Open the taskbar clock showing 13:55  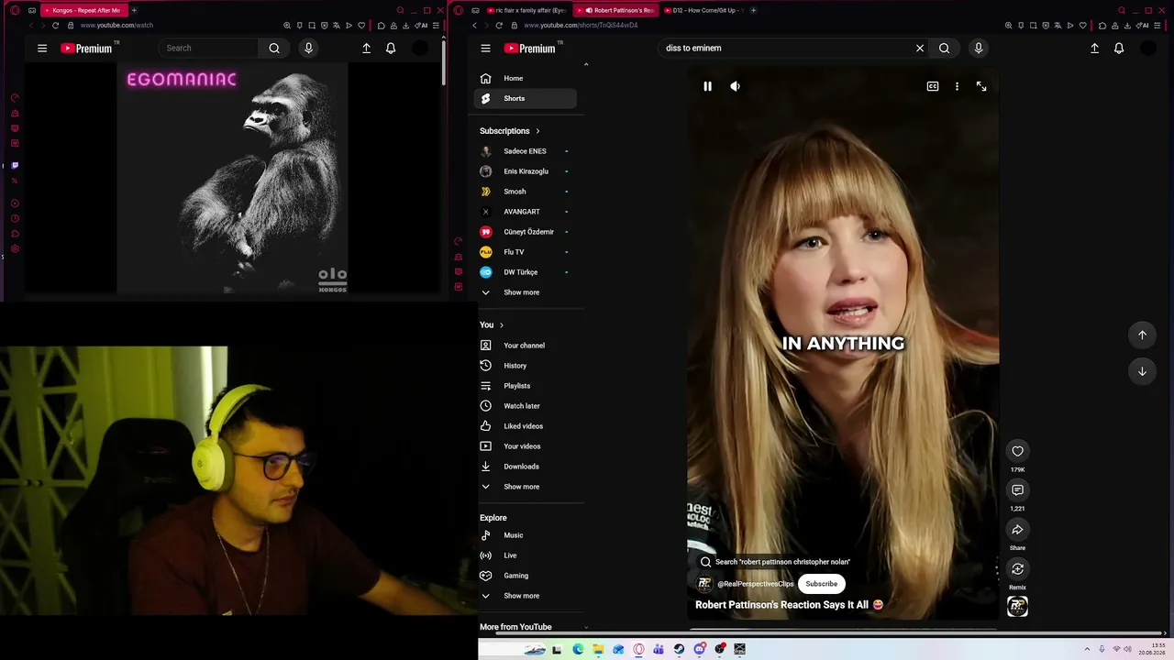point(1152,649)
